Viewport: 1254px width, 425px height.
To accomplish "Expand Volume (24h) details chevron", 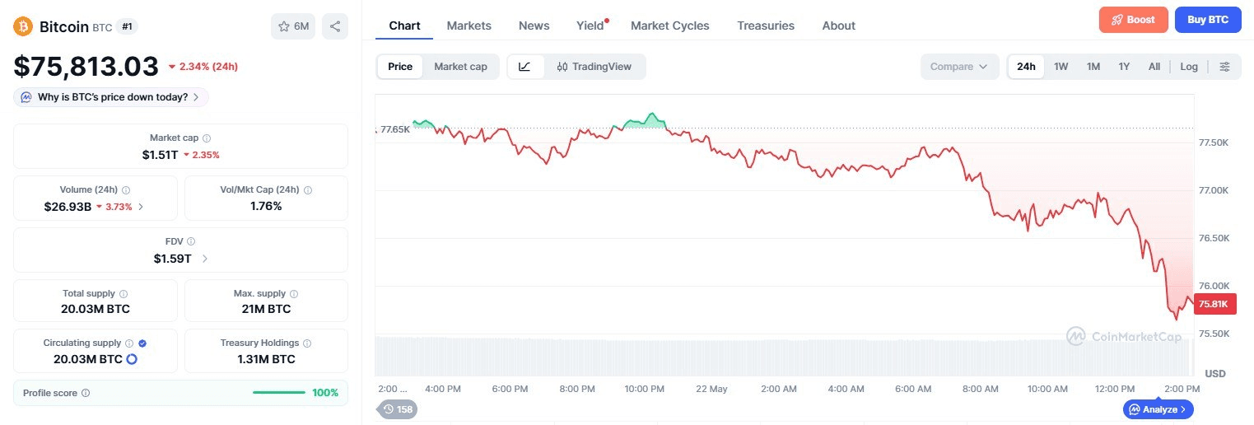I will pyautogui.click(x=141, y=207).
